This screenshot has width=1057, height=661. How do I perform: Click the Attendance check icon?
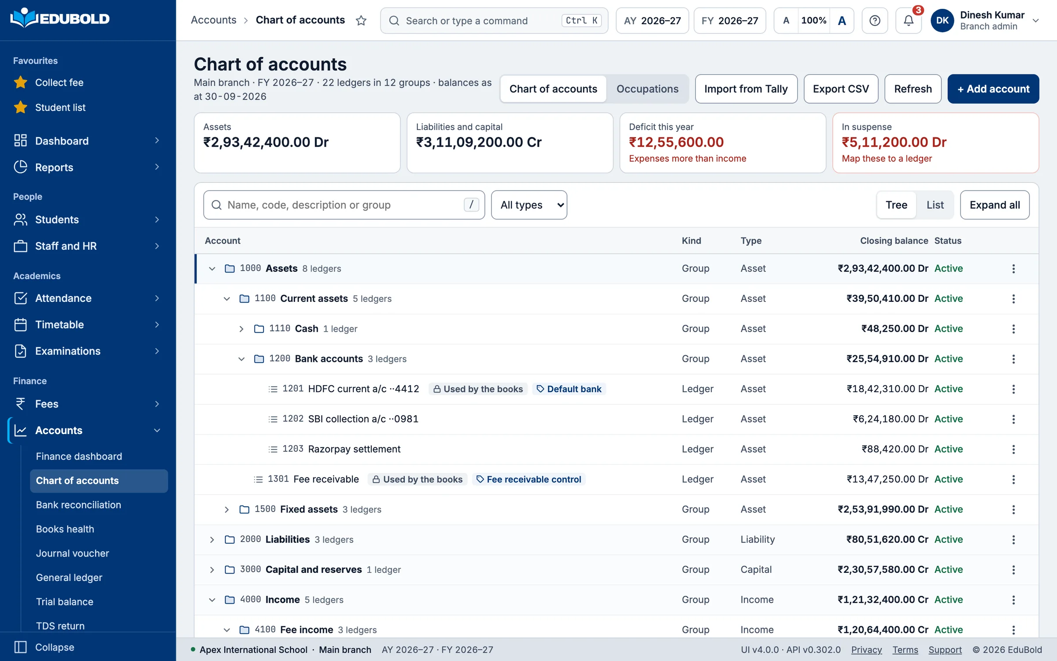coord(20,298)
